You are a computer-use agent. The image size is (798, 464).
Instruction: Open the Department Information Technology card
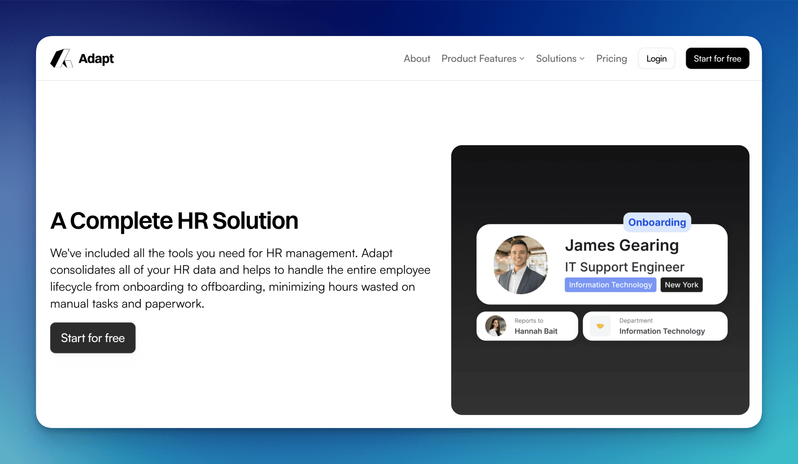(661, 326)
